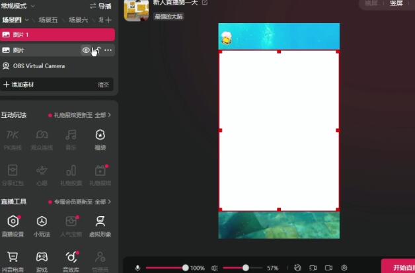Click the screen-cast icon in bottom bar

[313, 268]
